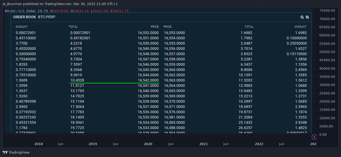
Task: Click the right PRICE column header
Action: click(x=168, y=27)
